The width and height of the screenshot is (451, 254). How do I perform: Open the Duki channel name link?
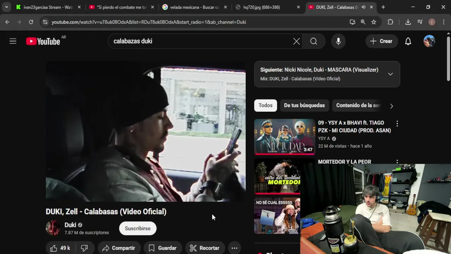tap(70, 225)
